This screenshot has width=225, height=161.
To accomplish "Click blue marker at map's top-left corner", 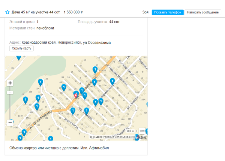I will [18, 57].
